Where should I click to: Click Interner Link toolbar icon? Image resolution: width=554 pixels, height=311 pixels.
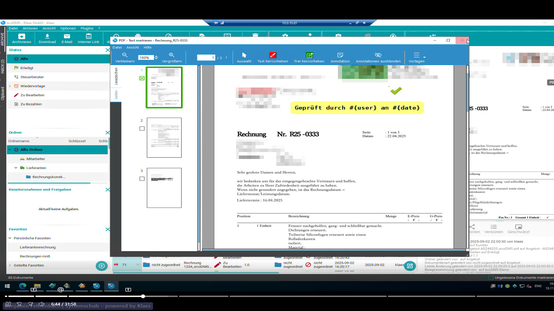point(89,37)
